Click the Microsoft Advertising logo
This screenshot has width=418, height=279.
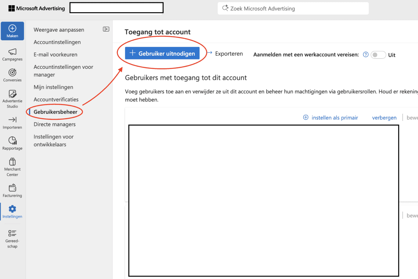(37, 8)
